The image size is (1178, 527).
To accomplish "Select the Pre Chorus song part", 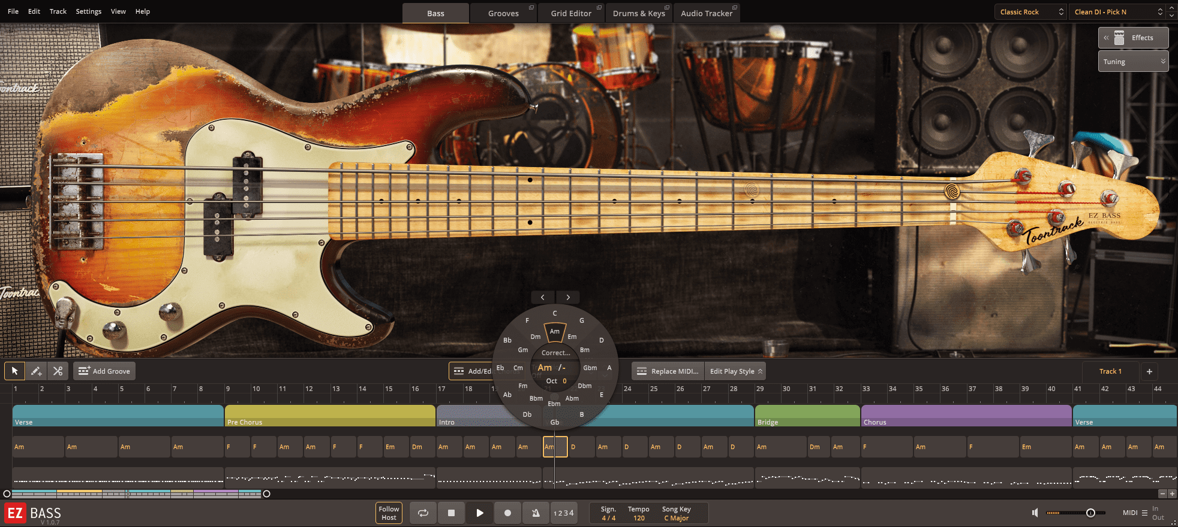I will pyautogui.click(x=330, y=416).
